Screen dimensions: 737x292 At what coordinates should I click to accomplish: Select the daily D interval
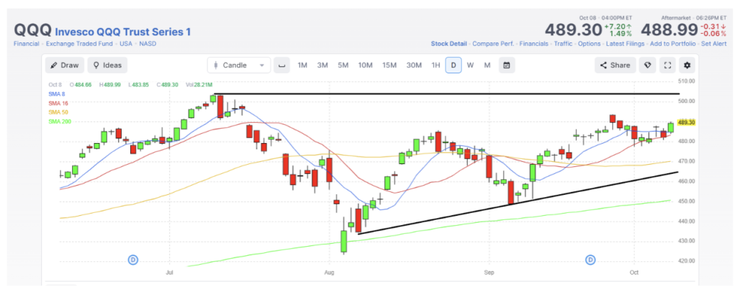coord(453,65)
